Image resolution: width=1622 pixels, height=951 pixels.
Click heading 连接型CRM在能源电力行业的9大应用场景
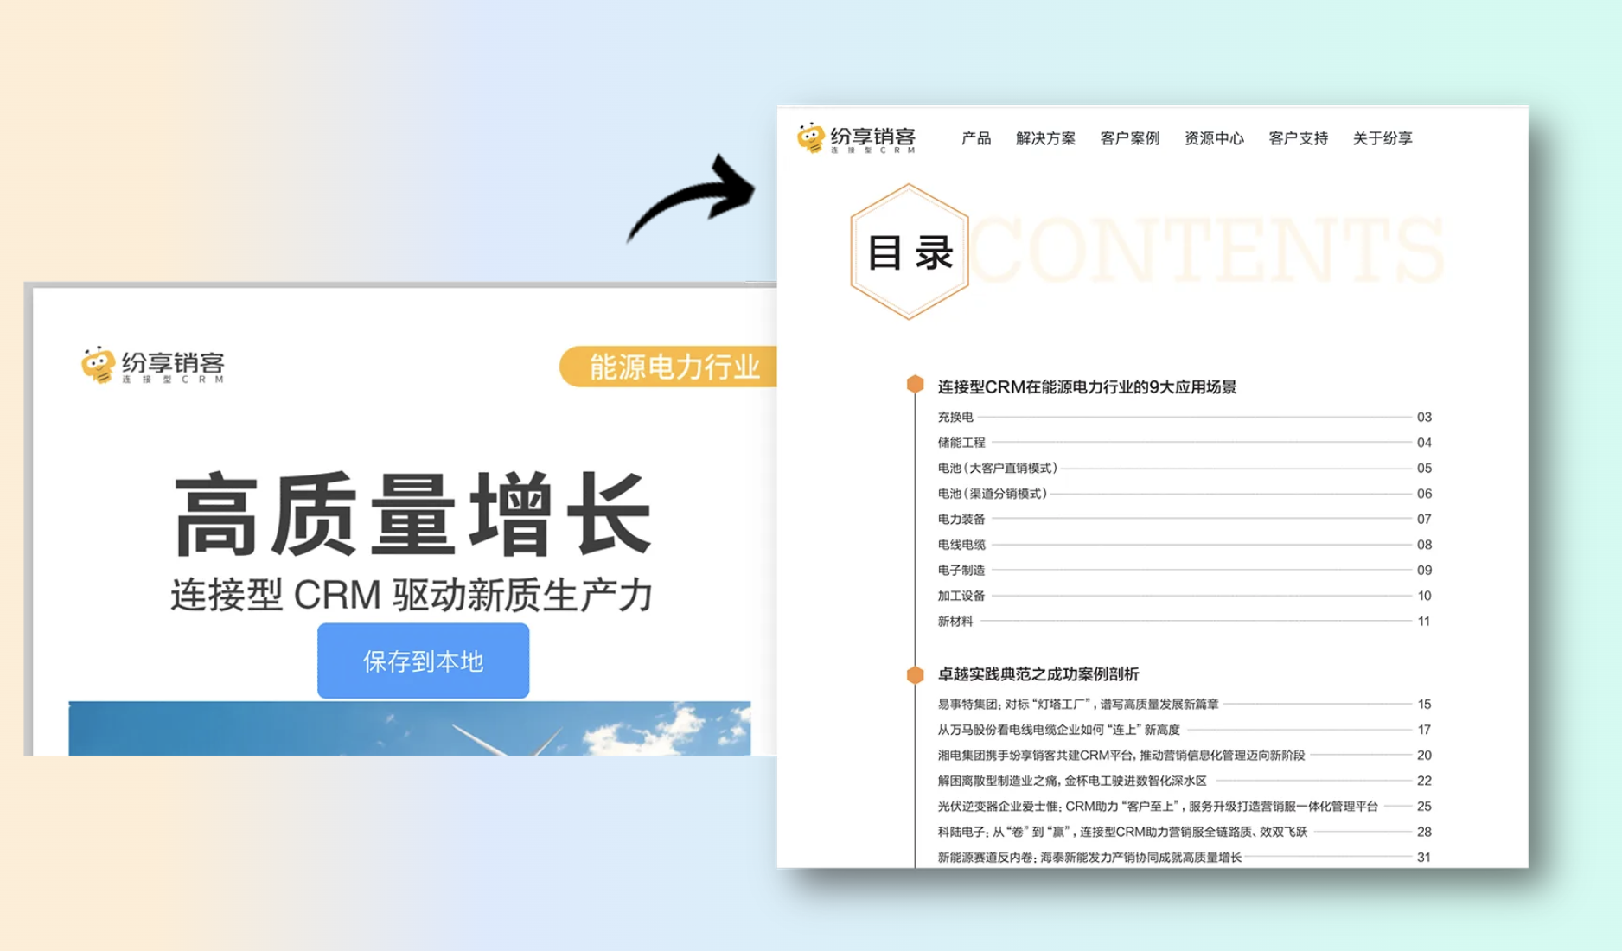point(1087,386)
